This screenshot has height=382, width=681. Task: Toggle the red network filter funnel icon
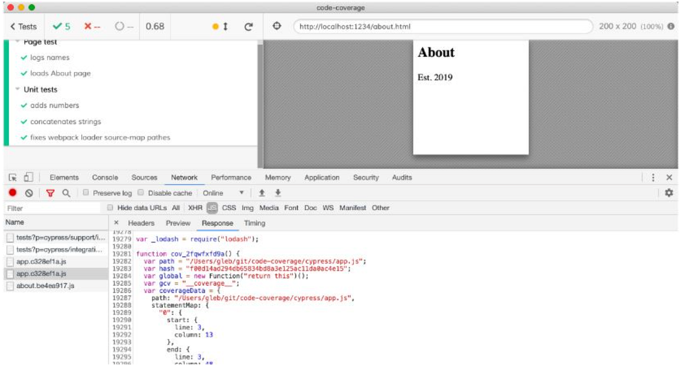pyautogui.click(x=50, y=193)
